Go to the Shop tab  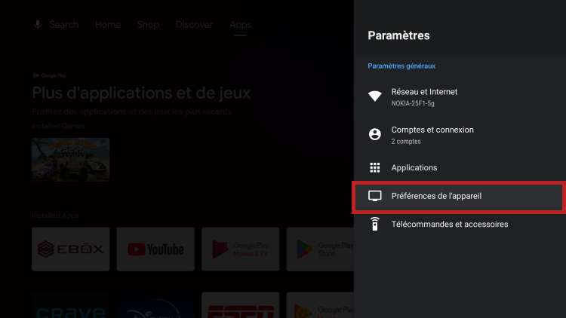click(148, 25)
